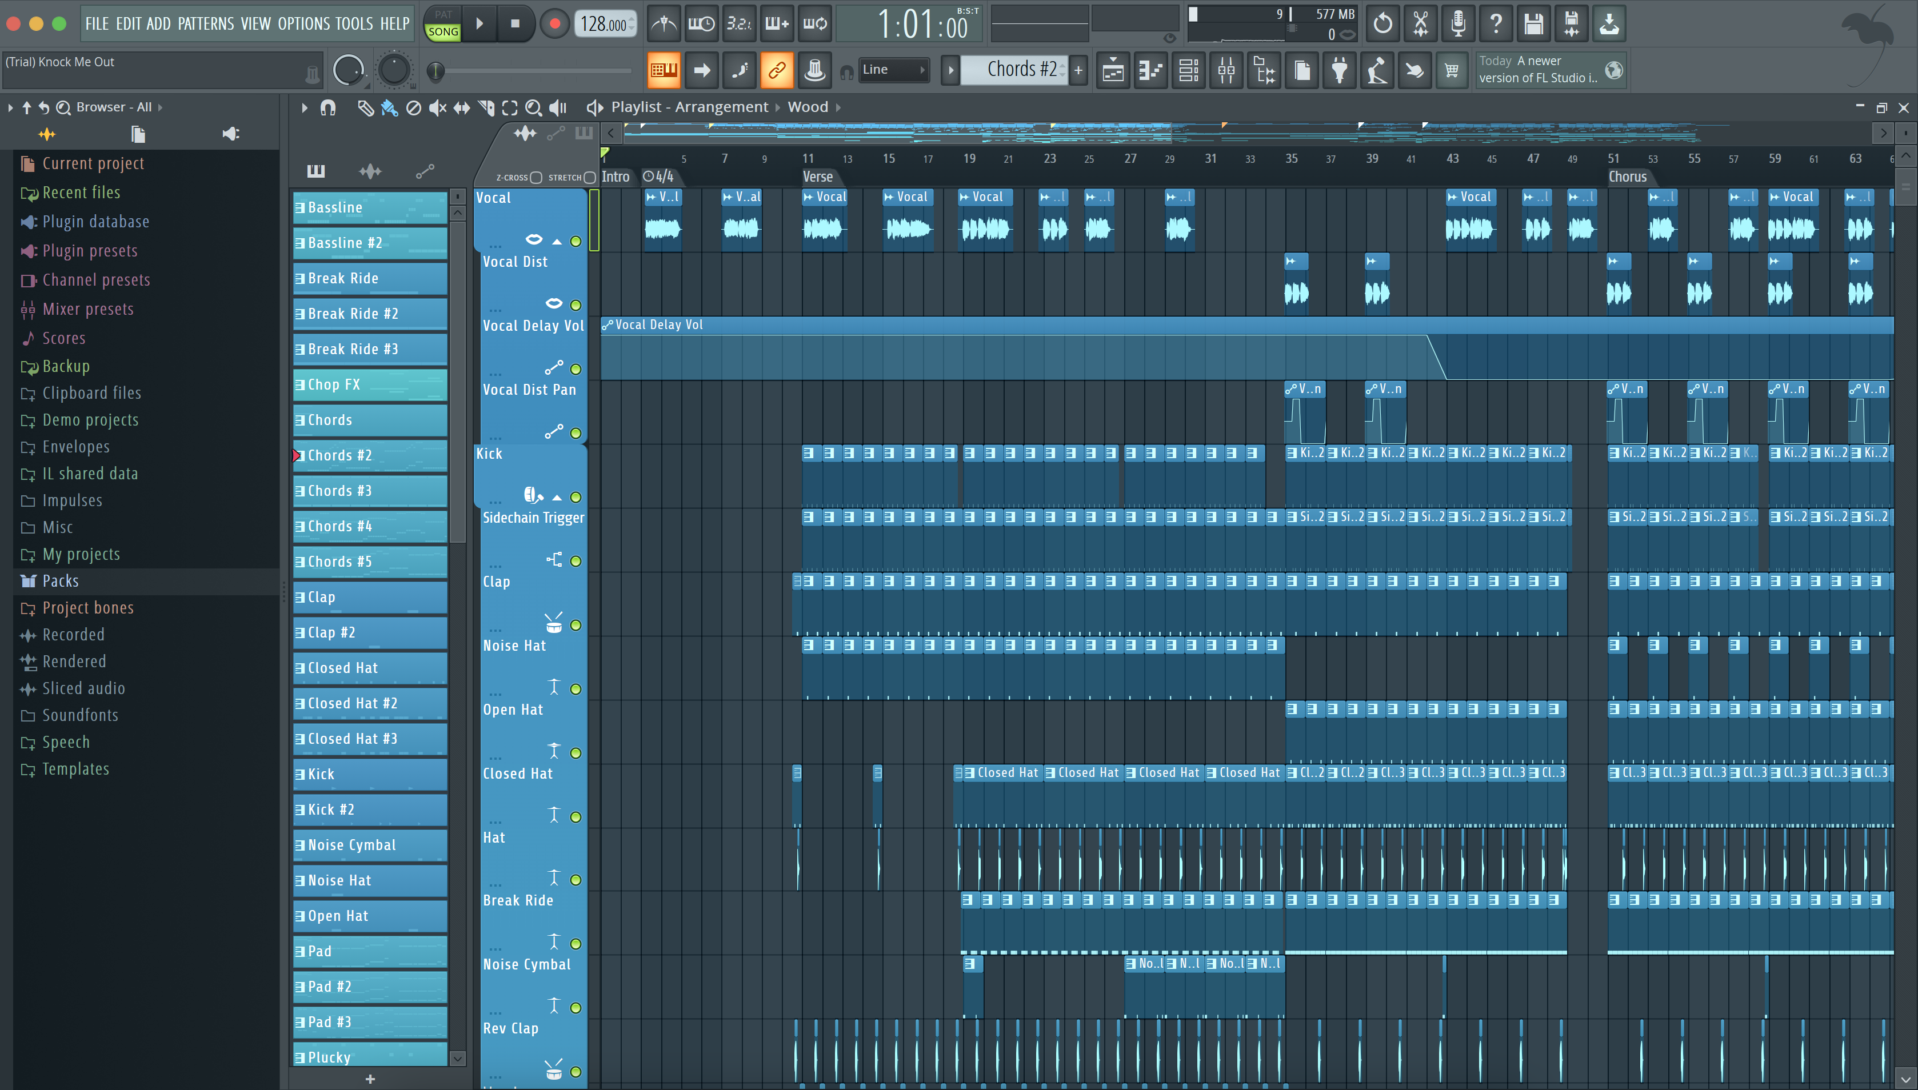Image resolution: width=1918 pixels, height=1090 pixels.
Task: Open the PATTERNS menu
Action: 206,24
